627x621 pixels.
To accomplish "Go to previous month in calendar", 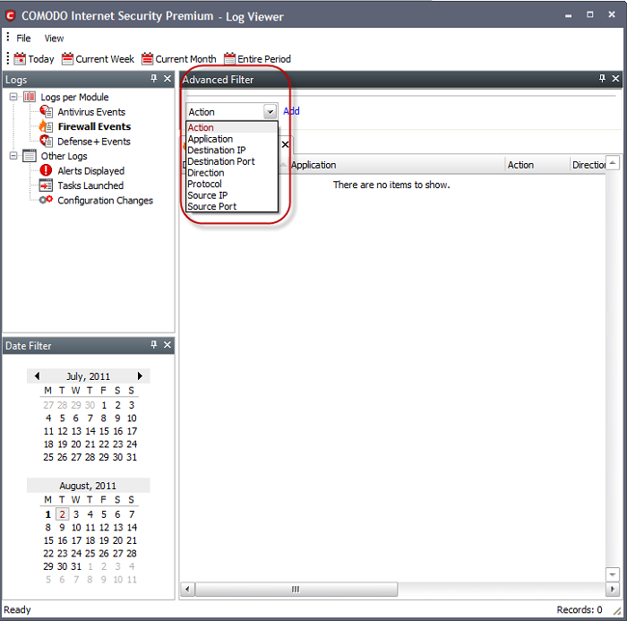I will click(x=37, y=375).
